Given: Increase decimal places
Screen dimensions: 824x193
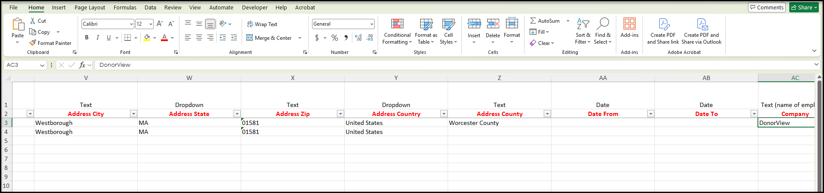Looking at the screenshot, I should click(x=358, y=38).
